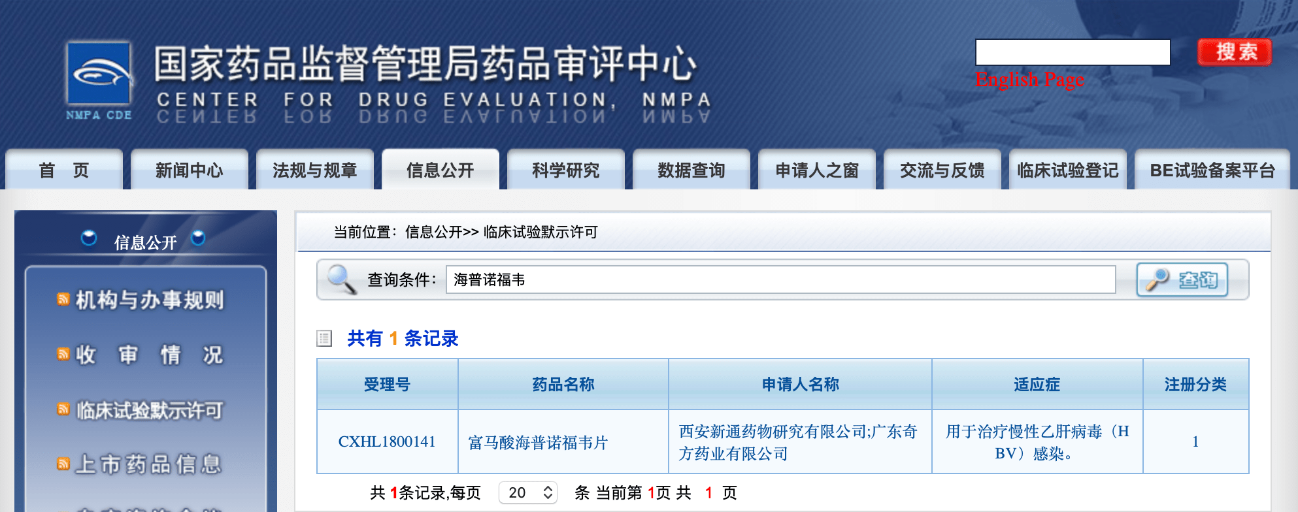Open the 临床试验登记 navigation tab
This screenshot has height=512, width=1298.
click(1068, 170)
